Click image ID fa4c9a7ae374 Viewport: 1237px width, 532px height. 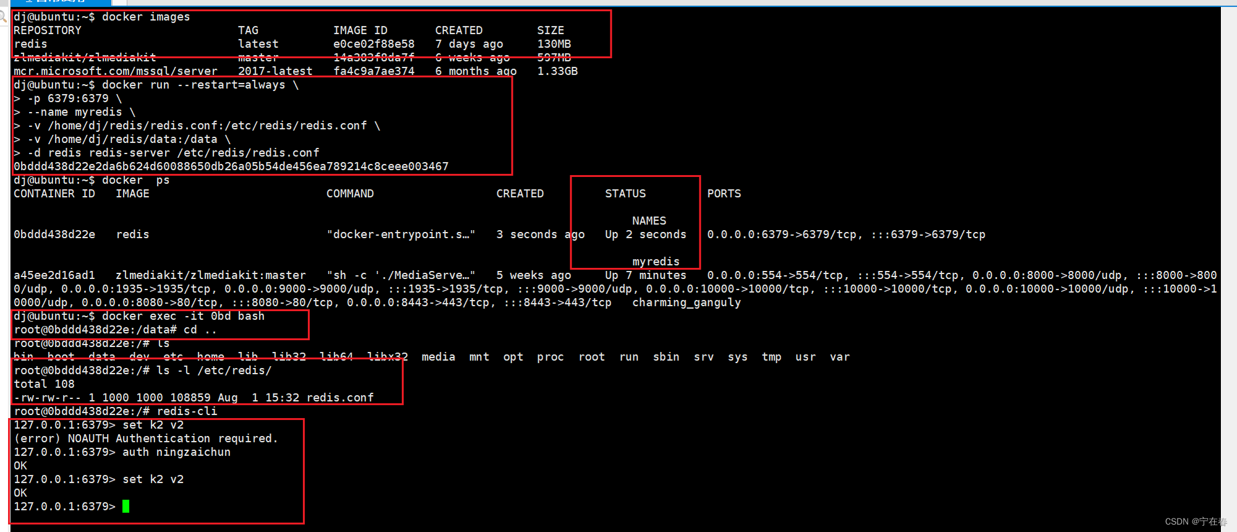[x=374, y=71]
